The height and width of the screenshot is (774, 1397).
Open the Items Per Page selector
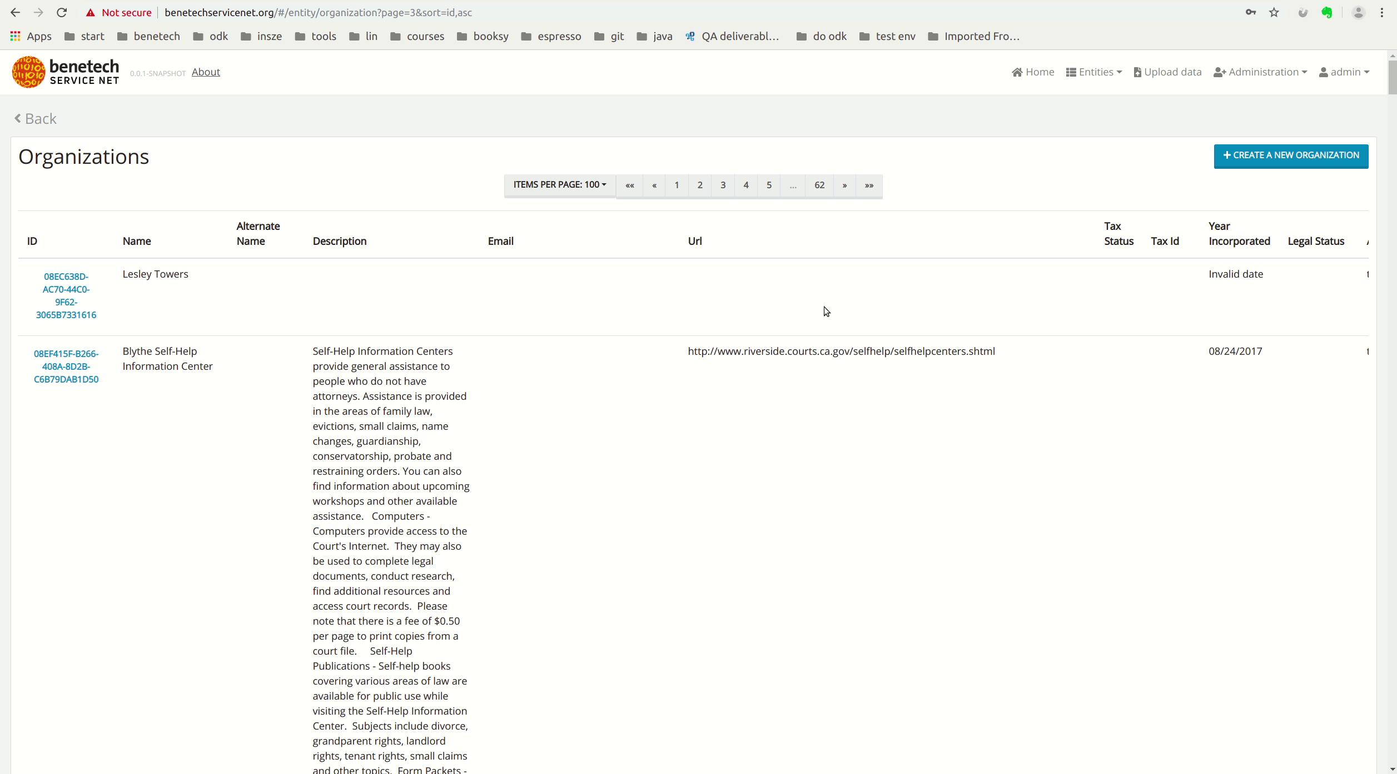point(559,184)
